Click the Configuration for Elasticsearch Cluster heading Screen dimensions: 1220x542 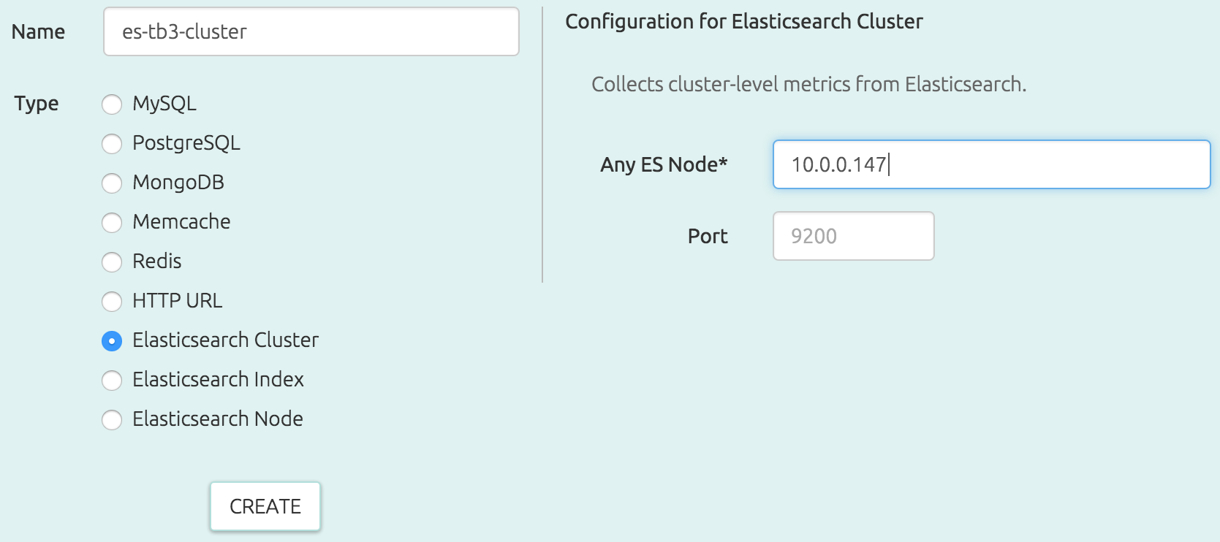click(x=744, y=22)
